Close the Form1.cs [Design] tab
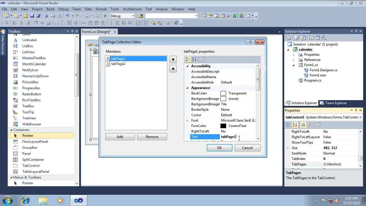 (x=115, y=32)
